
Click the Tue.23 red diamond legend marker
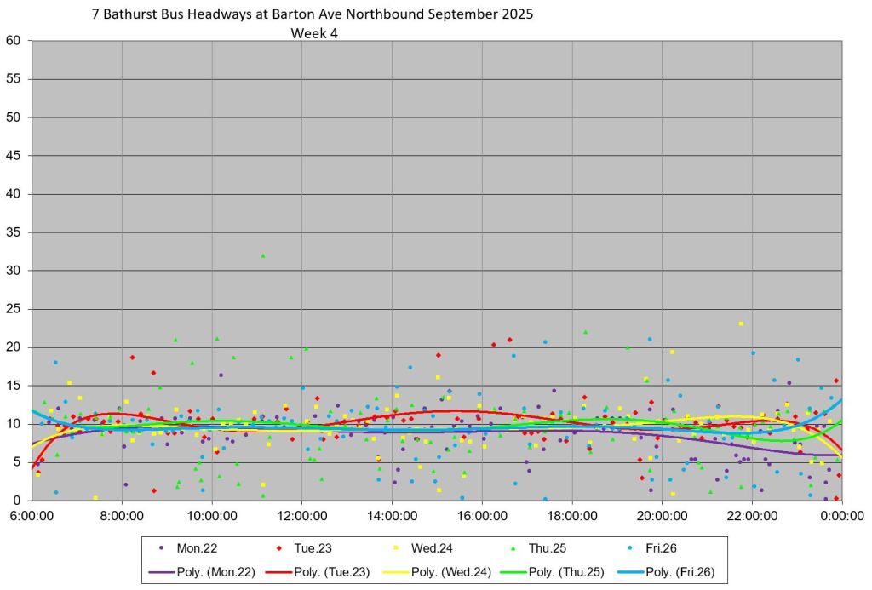[x=282, y=549]
